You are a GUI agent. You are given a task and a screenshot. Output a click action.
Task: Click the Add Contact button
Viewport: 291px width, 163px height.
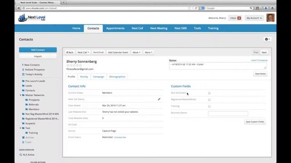38,50
